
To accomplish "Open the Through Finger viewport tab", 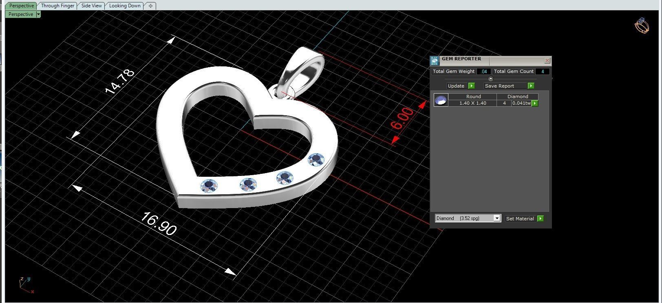I will (x=57, y=6).
